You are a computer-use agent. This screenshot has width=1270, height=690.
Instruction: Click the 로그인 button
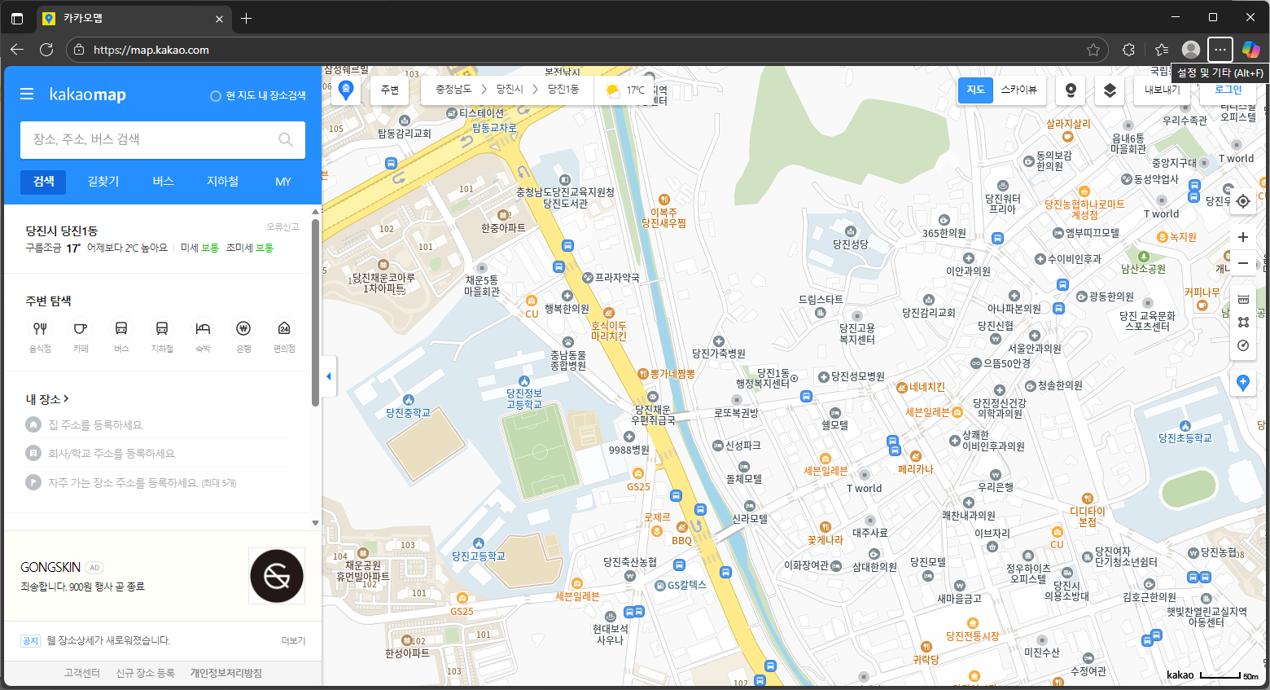coord(1228,90)
